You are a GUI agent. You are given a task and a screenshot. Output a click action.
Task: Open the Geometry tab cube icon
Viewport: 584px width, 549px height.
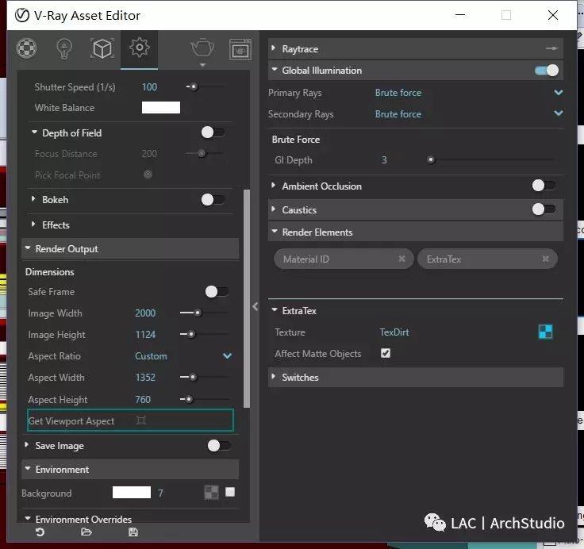pos(102,49)
